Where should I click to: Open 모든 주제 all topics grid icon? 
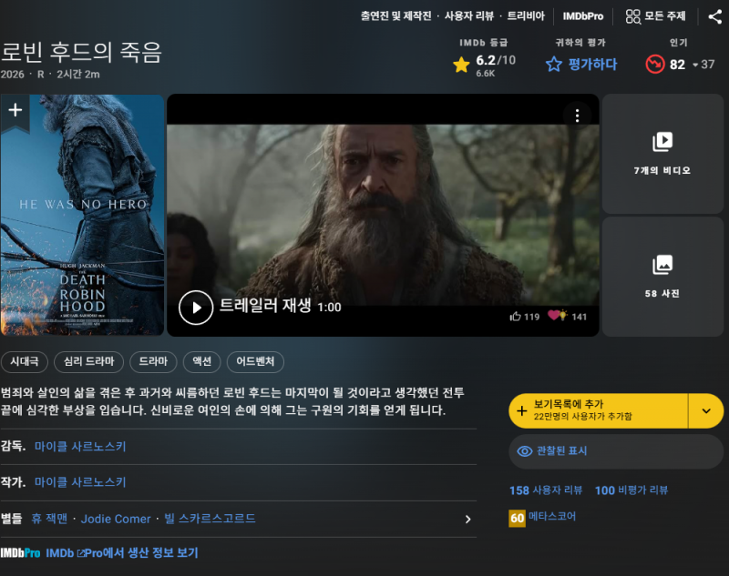(x=632, y=16)
